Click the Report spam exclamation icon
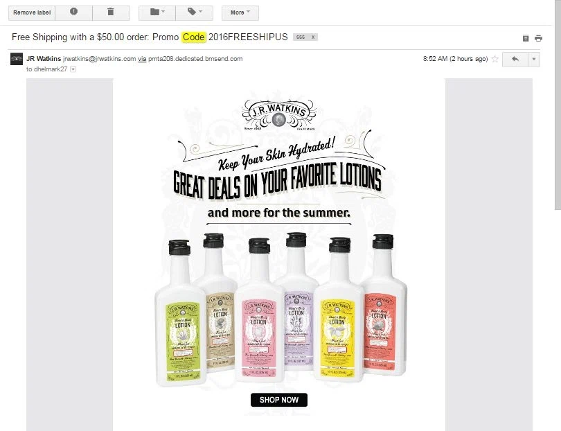The width and height of the screenshot is (561, 431). point(73,12)
